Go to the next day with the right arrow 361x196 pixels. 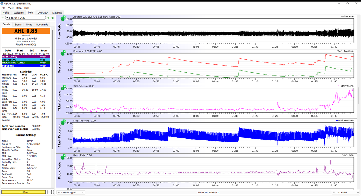[48, 18]
